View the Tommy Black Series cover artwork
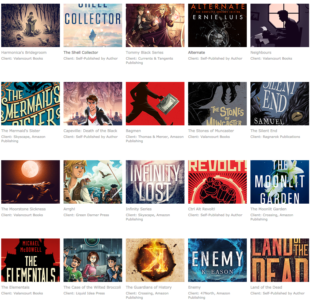Image resolution: width=310 pixels, height=303 pixels. 155,25
